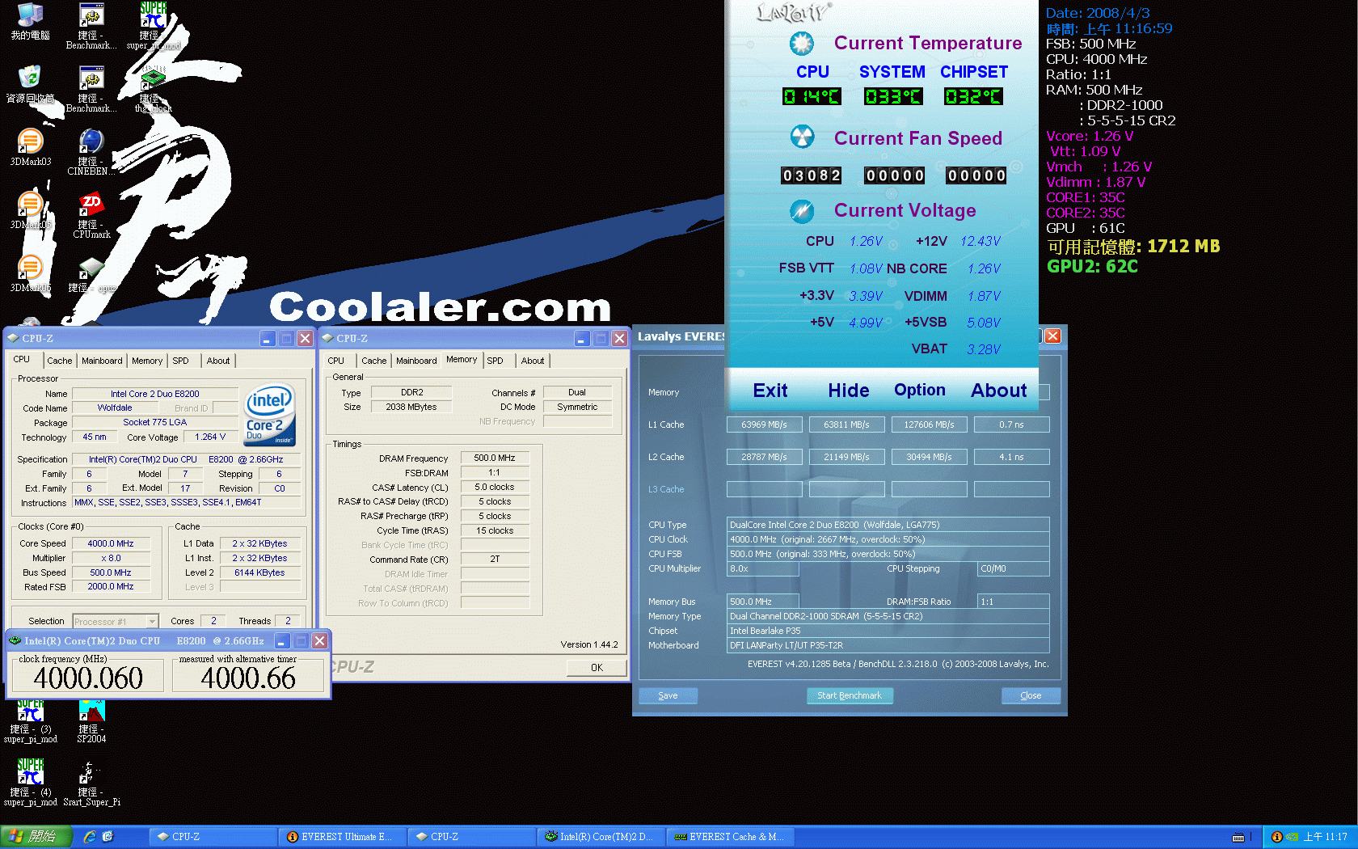The height and width of the screenshot is (849, 1358).
Task: Click About in the LanParty monitor panel
Action: [x=999, y=391]
